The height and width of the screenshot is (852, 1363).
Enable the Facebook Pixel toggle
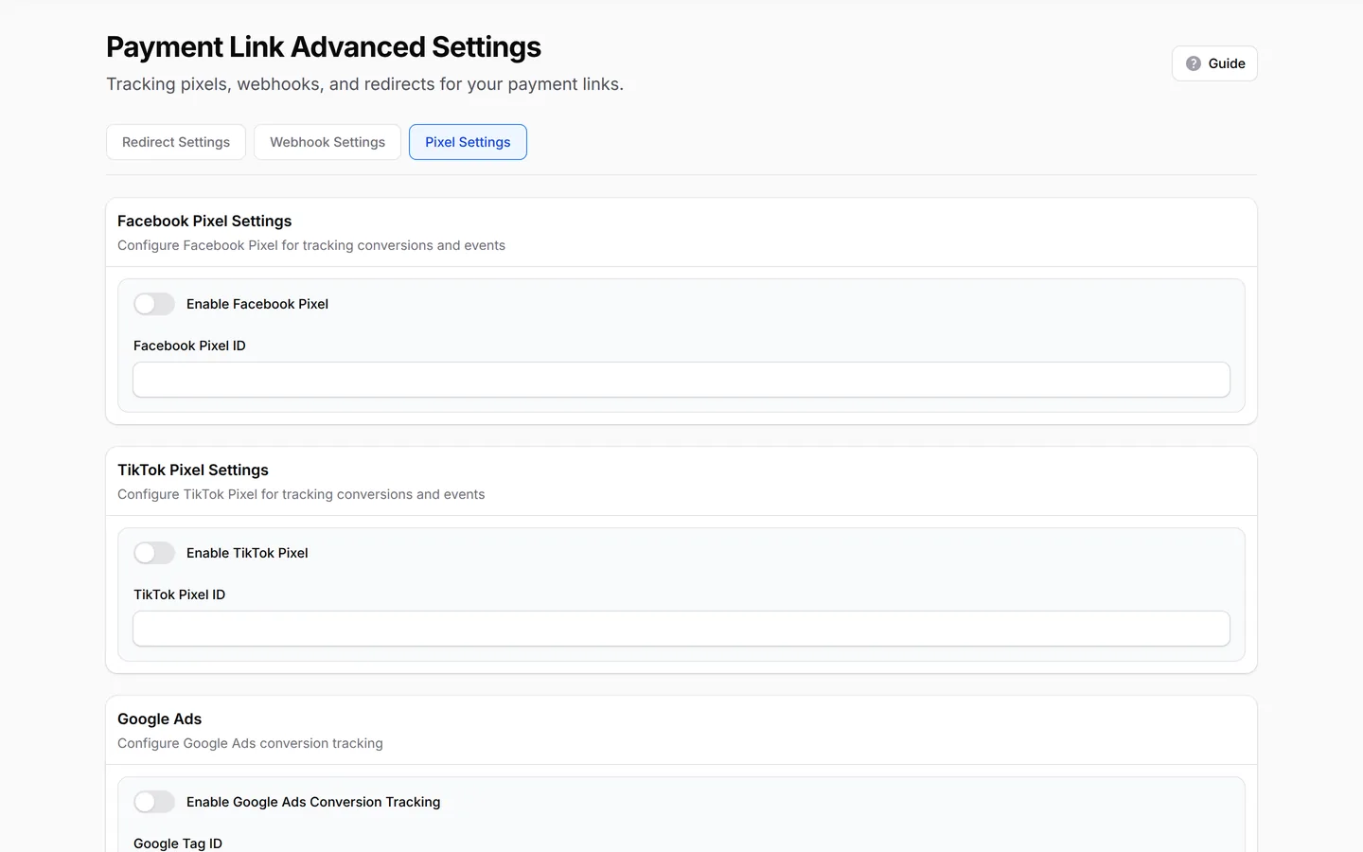pos(154,304)
